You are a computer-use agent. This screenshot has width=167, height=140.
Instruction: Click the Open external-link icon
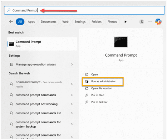[87, 74]
